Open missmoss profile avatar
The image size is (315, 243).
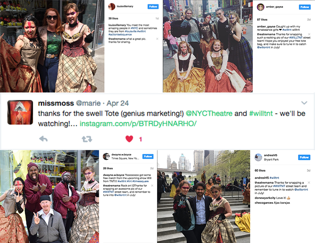click(x=20, y=112)
